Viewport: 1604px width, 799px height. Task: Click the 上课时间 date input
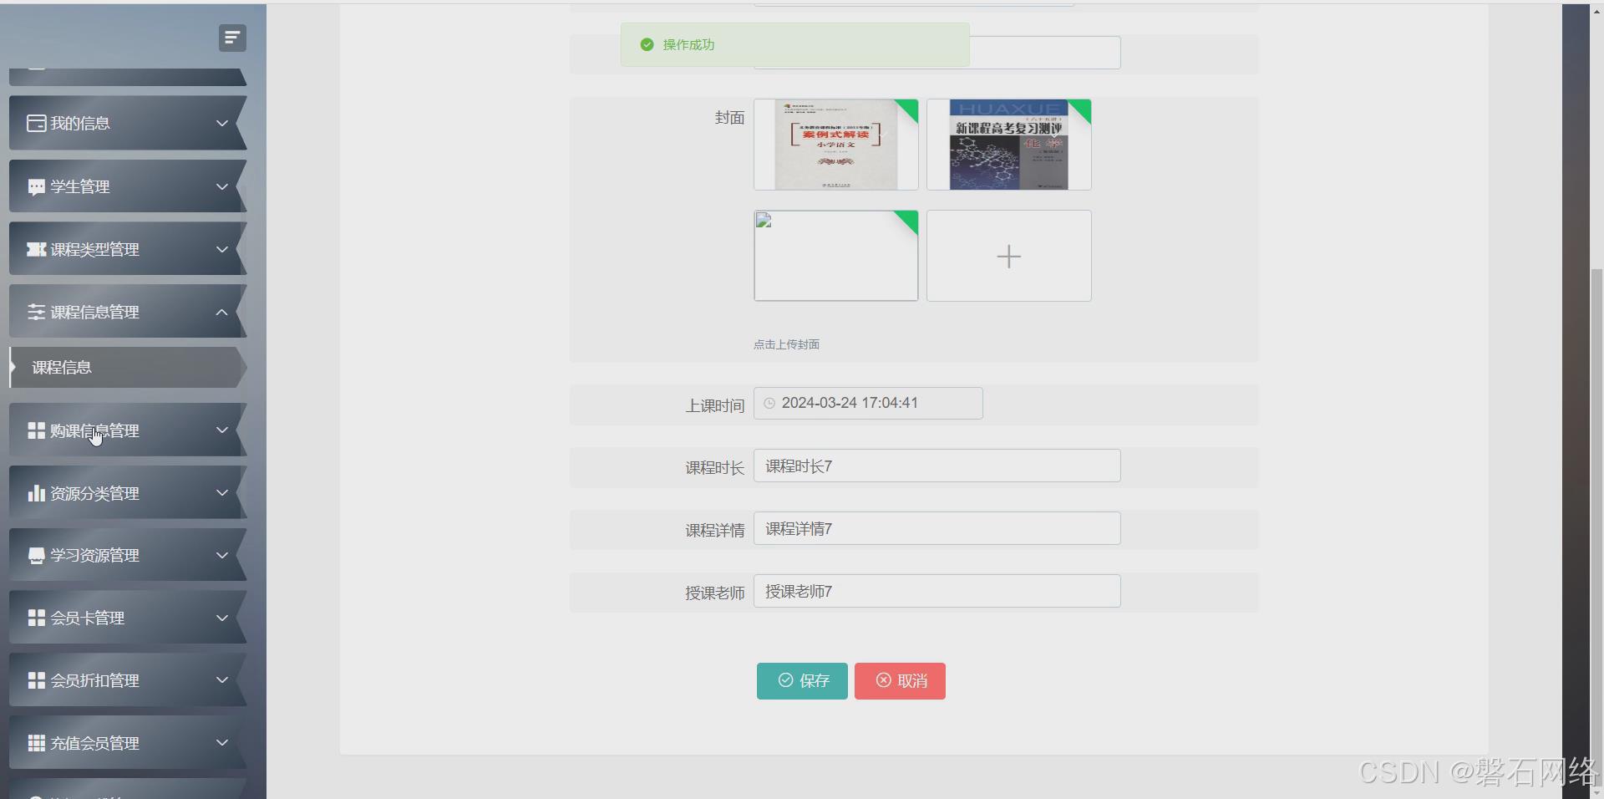point(868,403)
